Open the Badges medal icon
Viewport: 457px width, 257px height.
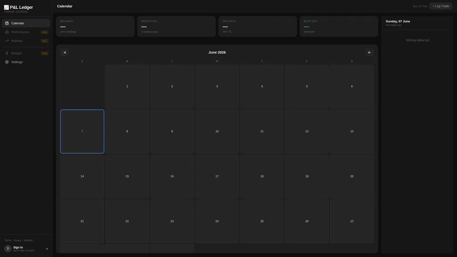[7, 53]
